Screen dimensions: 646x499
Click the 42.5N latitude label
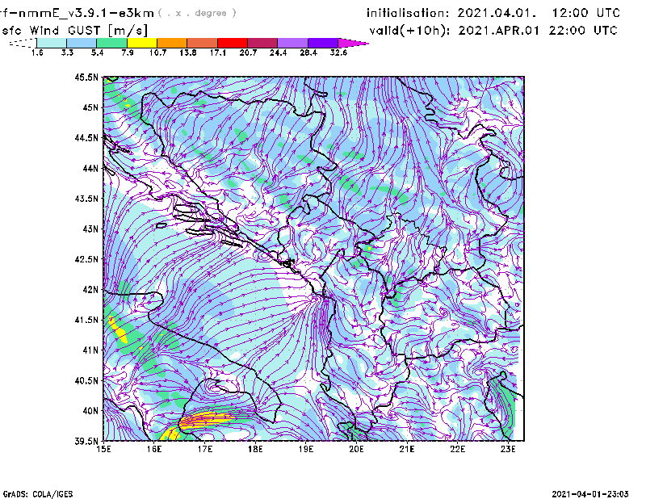pyautogui.click(x=86, y=259)
